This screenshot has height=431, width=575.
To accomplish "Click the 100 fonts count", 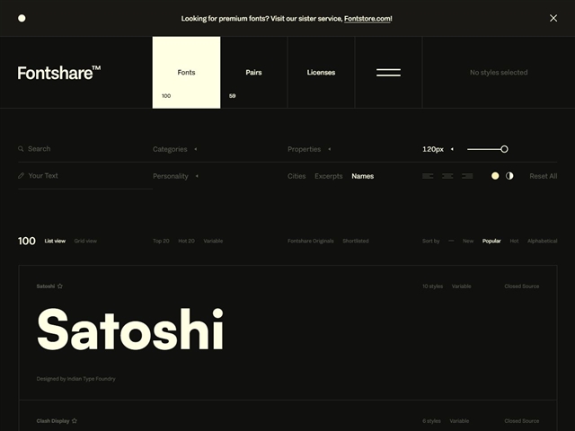I will 27,241.
